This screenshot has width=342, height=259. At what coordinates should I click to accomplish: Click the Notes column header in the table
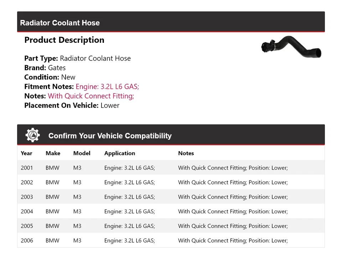(186, 153)
